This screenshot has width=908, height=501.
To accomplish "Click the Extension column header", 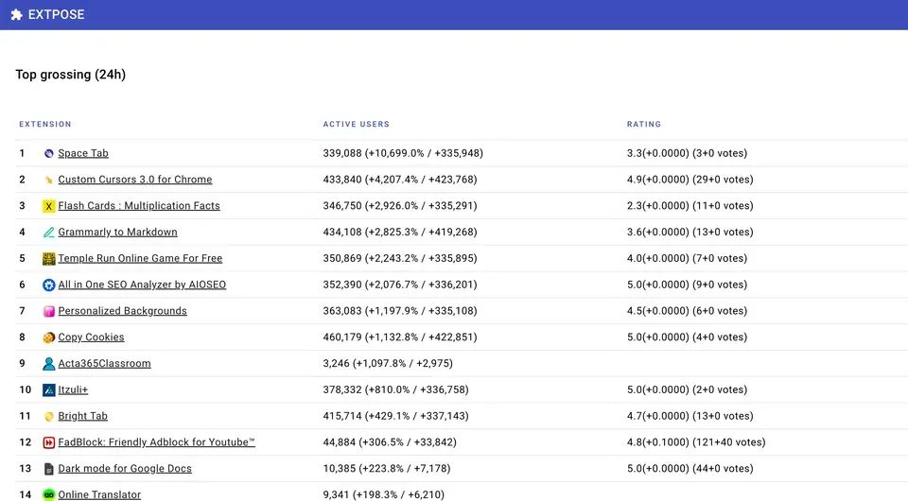I will (45, 125).
